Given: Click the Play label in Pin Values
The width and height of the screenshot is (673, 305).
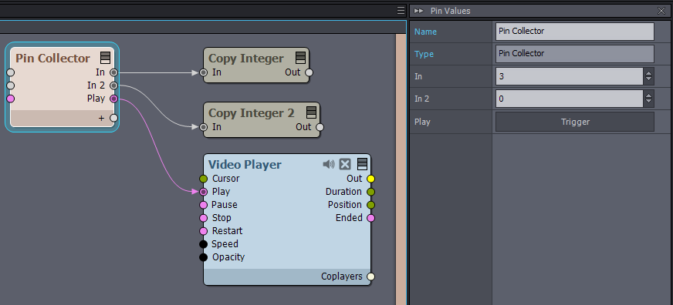Looking at the screenshot, I should pos(422,122).
